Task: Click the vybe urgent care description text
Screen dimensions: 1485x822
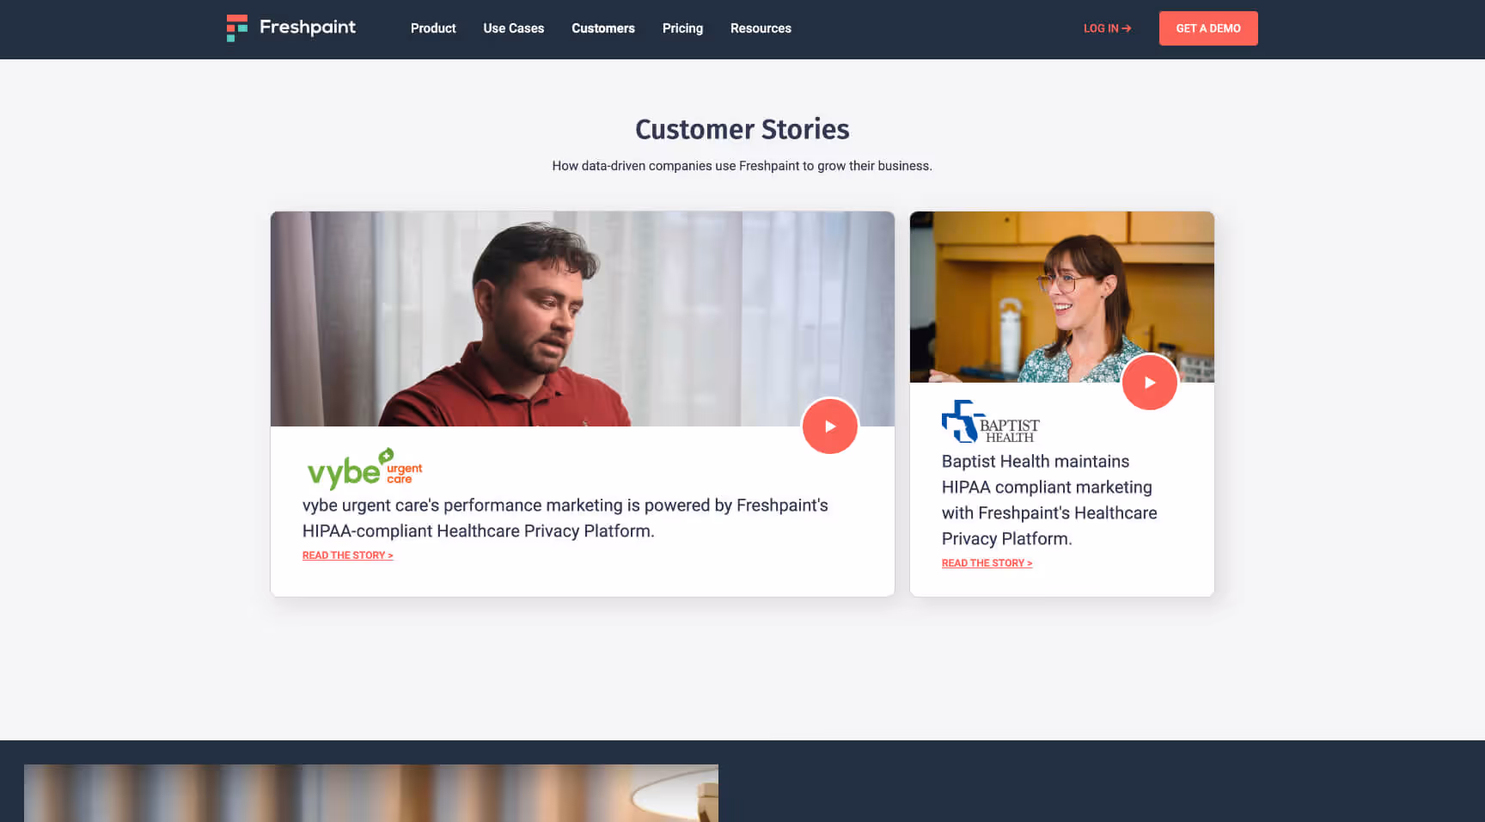Action: point(565,518)
